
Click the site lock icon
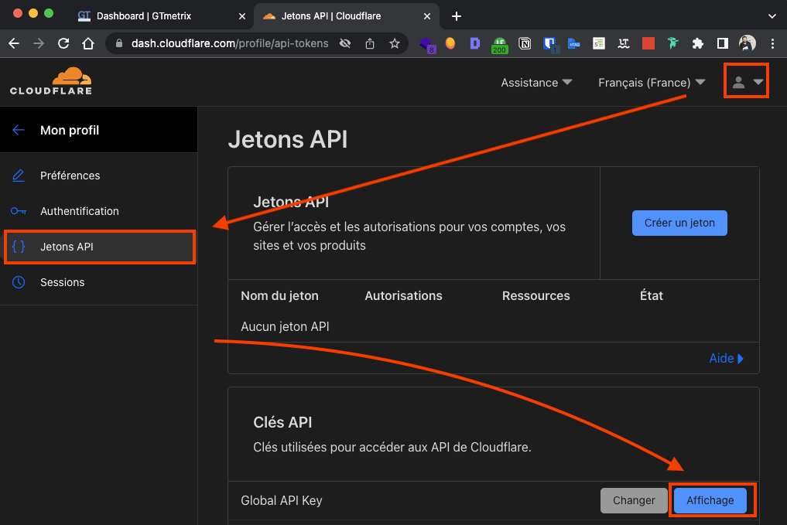coord(119,43)
